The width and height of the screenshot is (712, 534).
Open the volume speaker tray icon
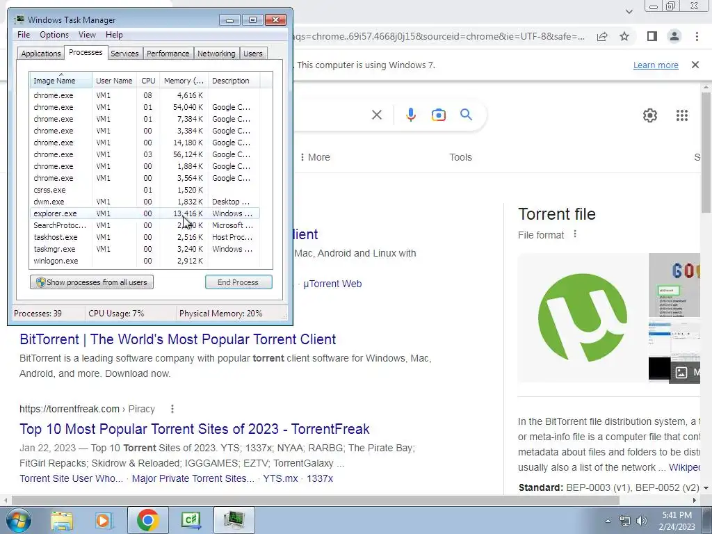642,521
